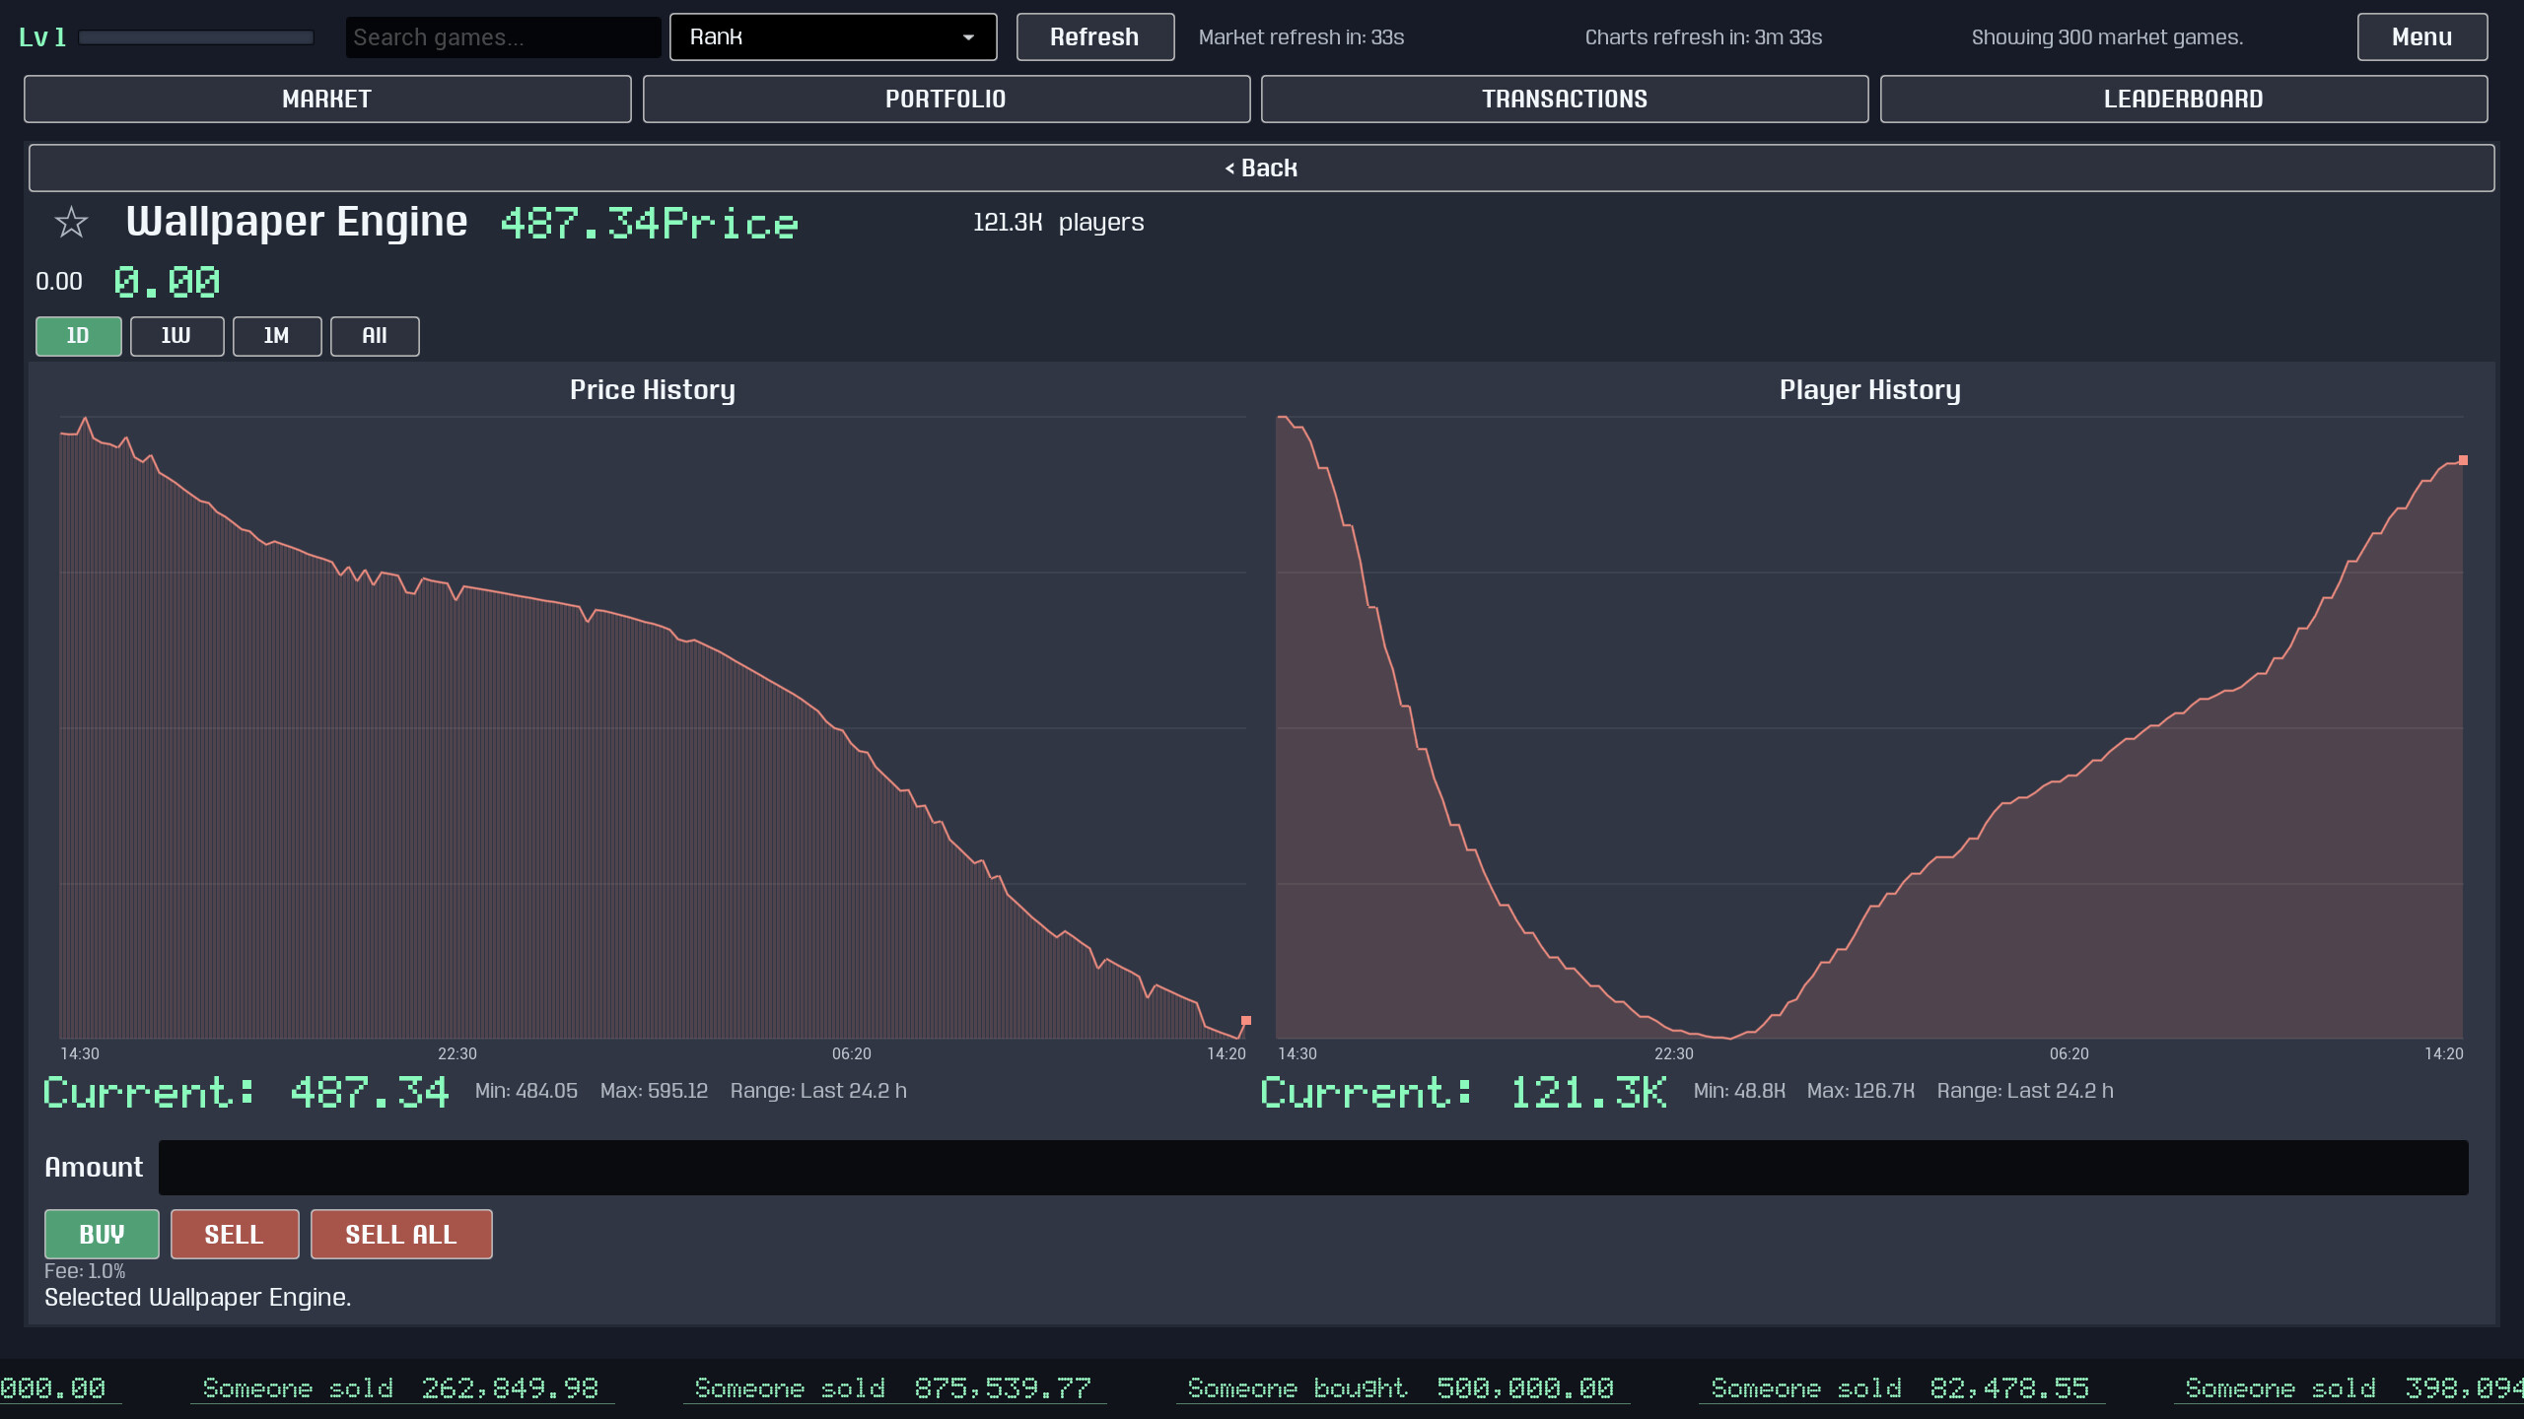Click the Wallpaper Engine game title
2524x1419 pixels.
[x=297, y=223]
